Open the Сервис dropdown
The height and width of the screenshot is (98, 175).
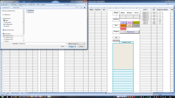point(64,46)
